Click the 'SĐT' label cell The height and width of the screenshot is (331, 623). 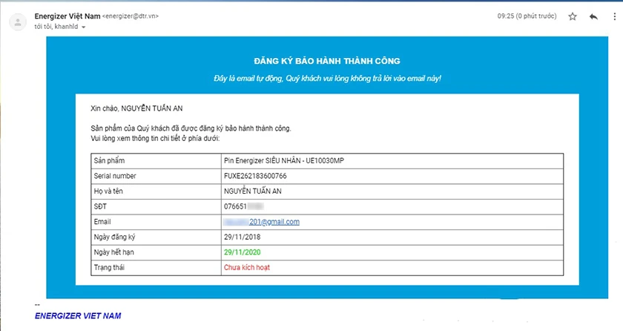pyautogui.click(x=156, y=206)
